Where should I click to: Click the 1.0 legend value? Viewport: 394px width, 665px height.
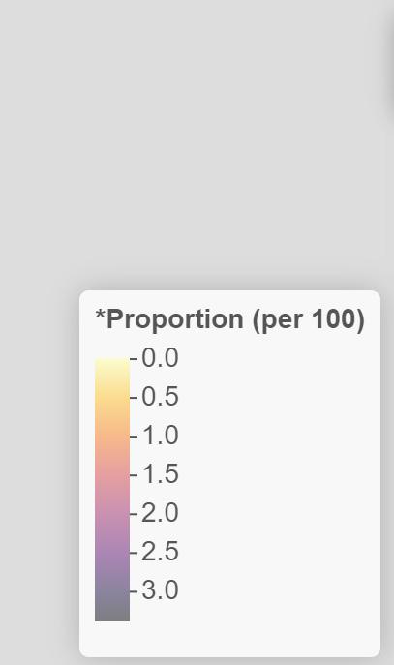[160, 436]
